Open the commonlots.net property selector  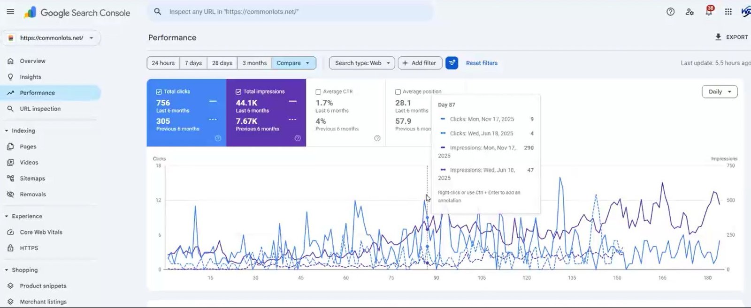pyautogui.click(x=51, y=38)
